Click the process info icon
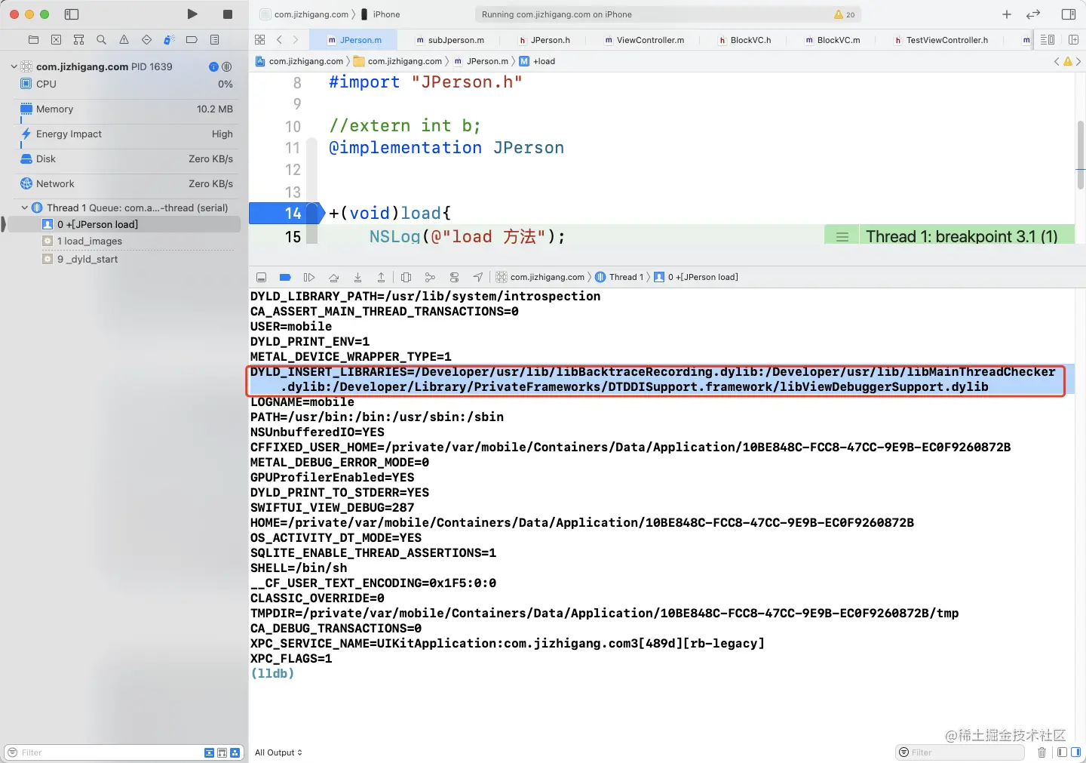1086x763 pixels. pos(213,66)
